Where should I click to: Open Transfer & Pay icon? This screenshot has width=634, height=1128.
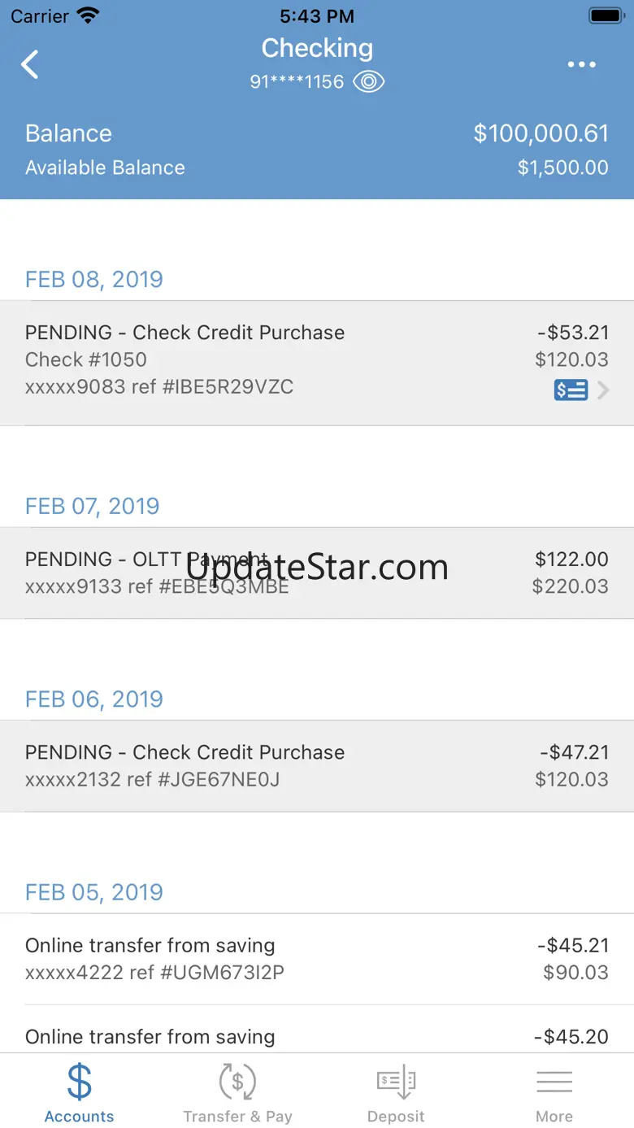237,1082
